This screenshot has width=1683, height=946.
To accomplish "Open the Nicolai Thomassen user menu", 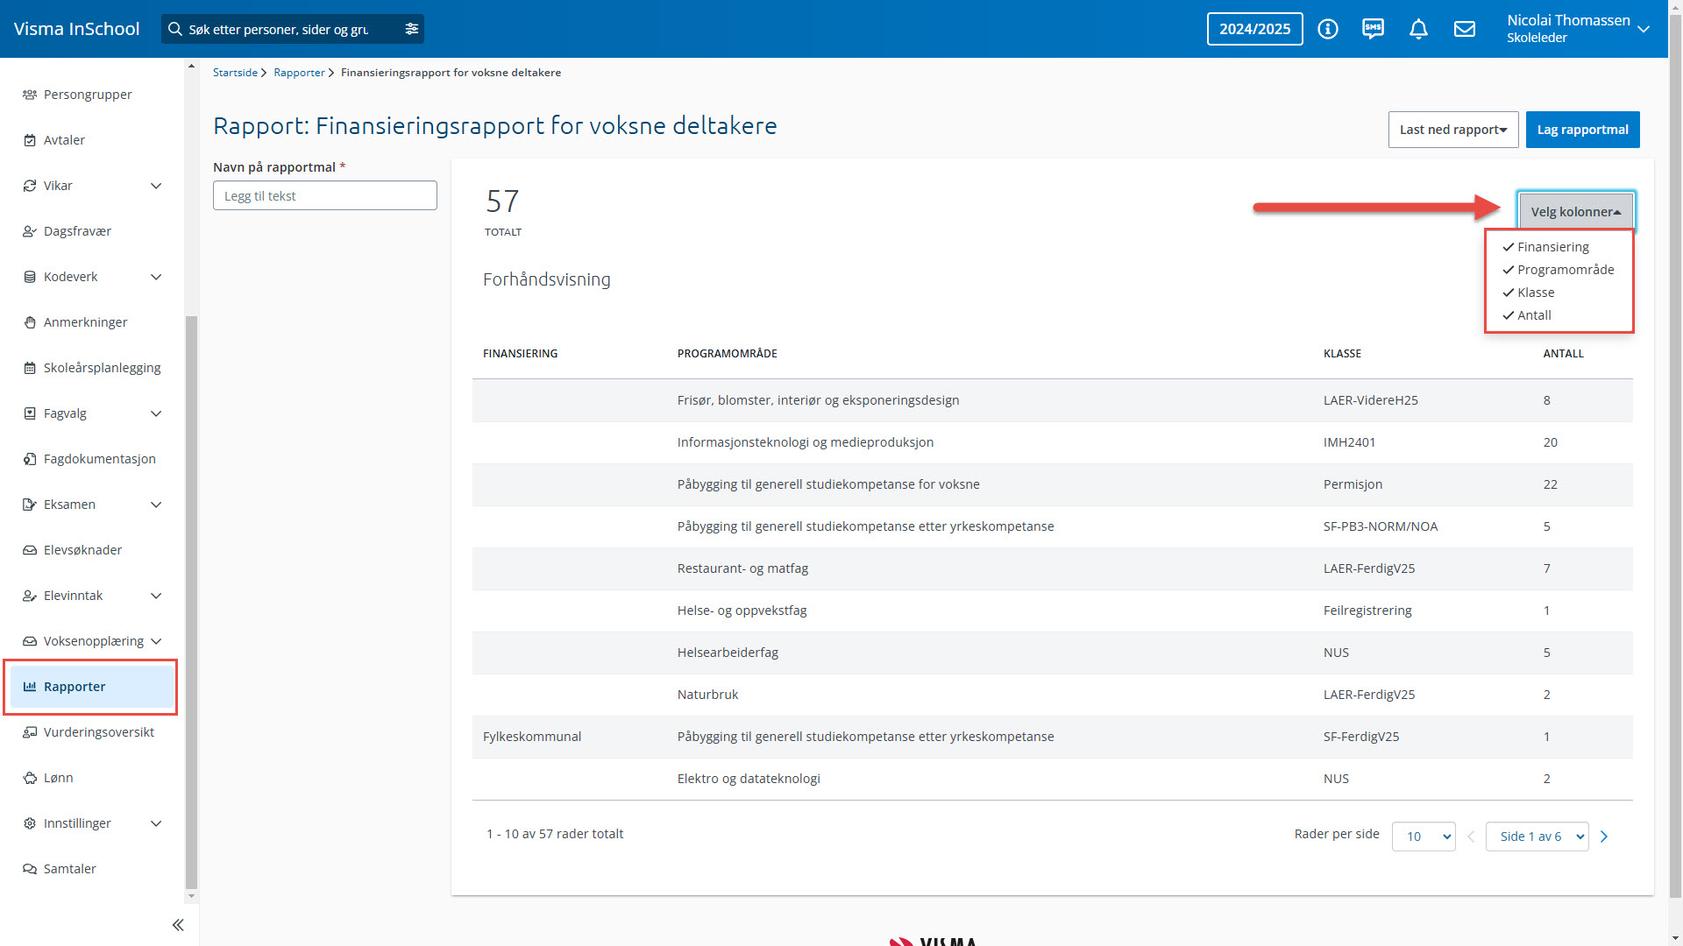I will [x=1578, y=29].
